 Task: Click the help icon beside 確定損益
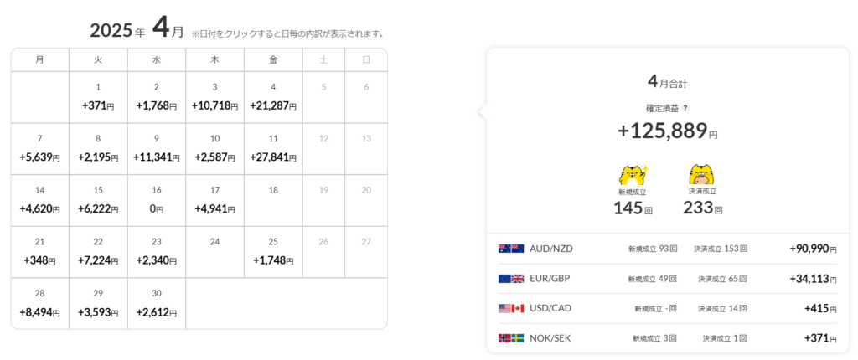tap(685, 108)
